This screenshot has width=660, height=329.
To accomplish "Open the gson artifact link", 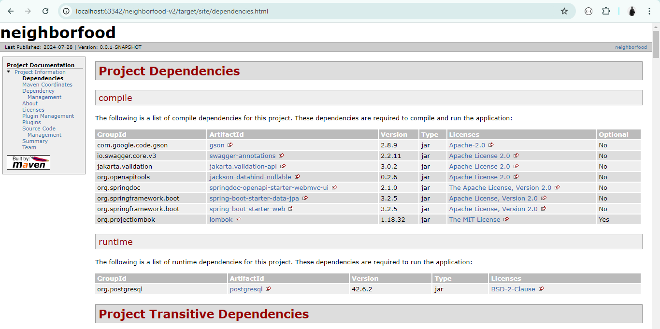I will [x=217, y=145].
